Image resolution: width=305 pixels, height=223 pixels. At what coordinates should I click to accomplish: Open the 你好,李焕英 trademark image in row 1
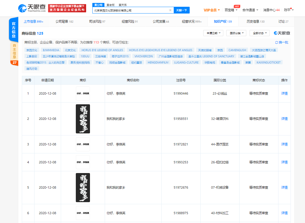83,93
